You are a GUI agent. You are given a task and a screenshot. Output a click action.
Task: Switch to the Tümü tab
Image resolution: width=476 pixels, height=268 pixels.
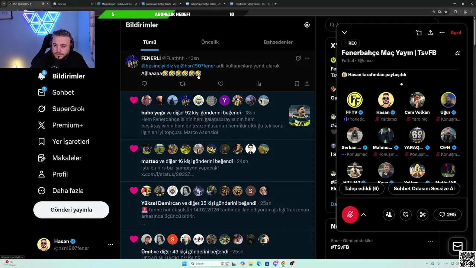click(x=149, y=42)
